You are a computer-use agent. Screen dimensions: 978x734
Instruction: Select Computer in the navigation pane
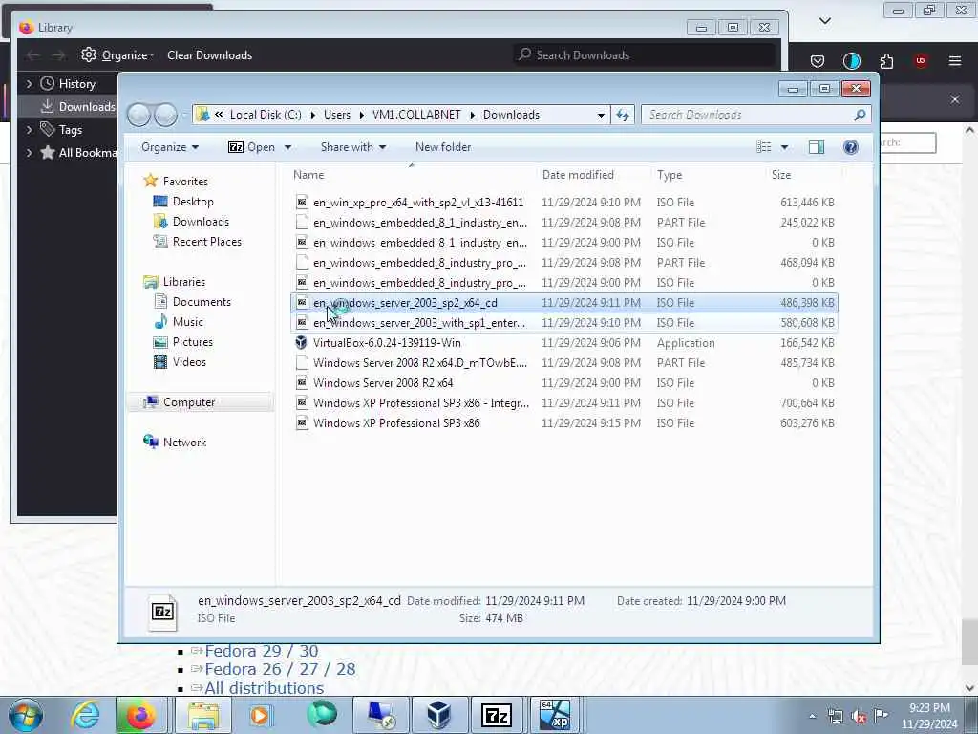(188, 402)
